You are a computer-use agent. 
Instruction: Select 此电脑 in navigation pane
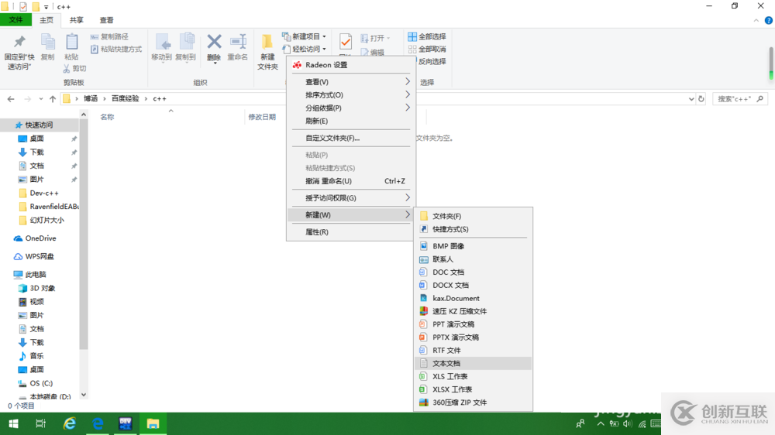point(36,275)
